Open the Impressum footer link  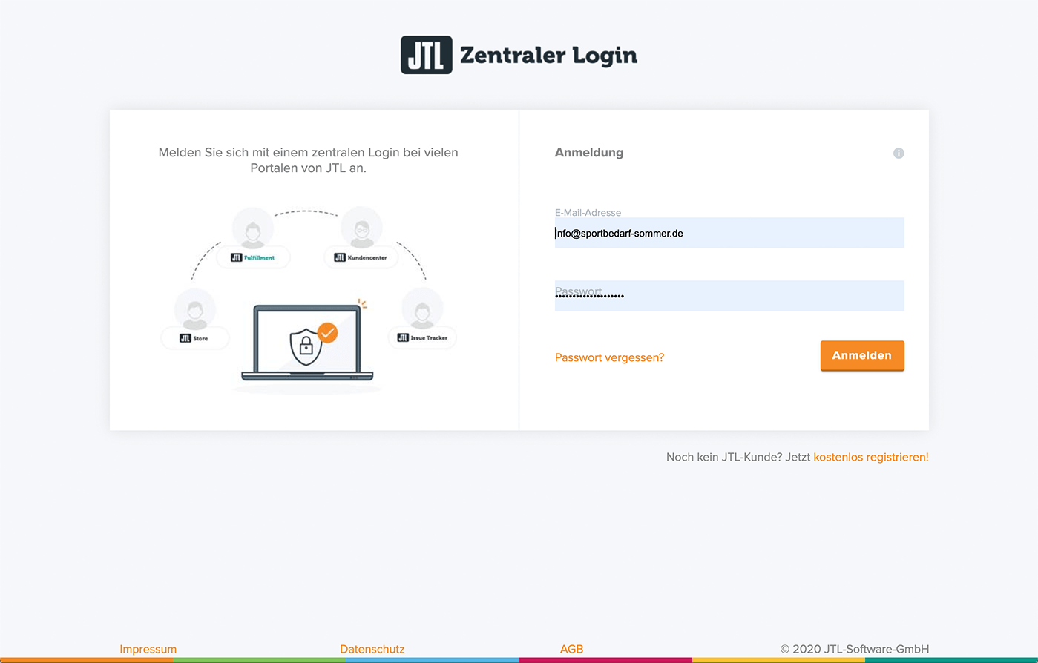(x=148, y=649)
